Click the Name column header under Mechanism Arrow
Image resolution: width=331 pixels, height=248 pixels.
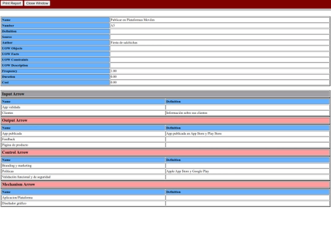(83, 192)
